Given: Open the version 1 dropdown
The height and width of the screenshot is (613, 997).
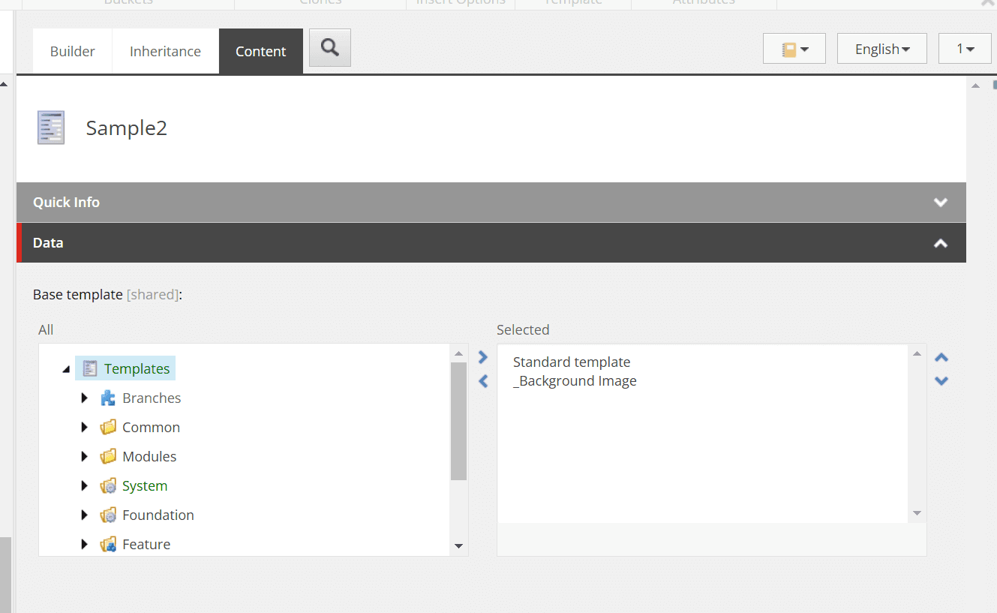Looking at the screenshot, I should point(964,49).
